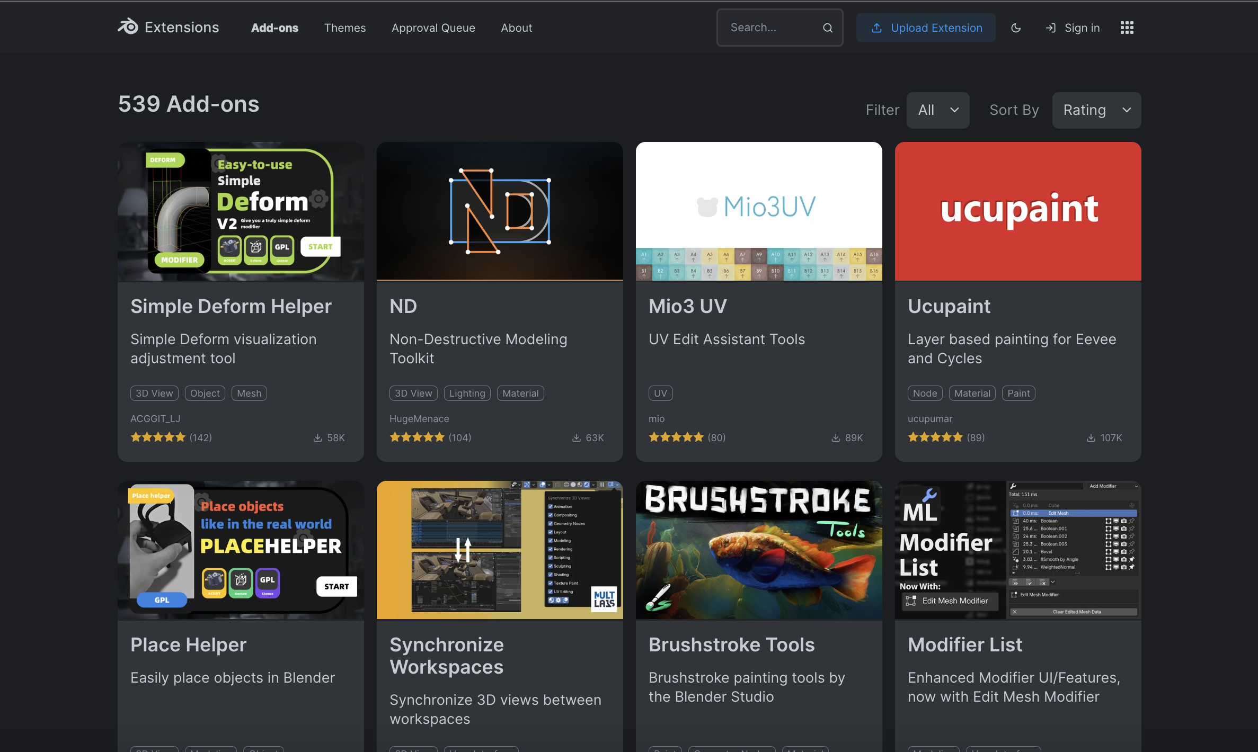Screen dimensions: 1258x752
Task: Select the Material tag on Ucupaint card
Action: point(972,393)
